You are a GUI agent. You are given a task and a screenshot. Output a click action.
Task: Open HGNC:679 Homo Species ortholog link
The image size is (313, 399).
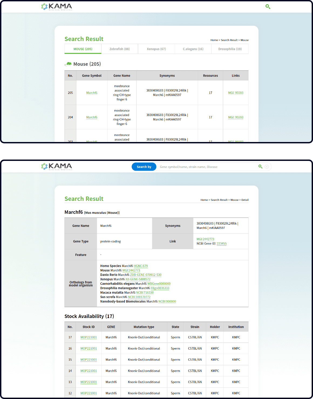click(x=141, y=266)
